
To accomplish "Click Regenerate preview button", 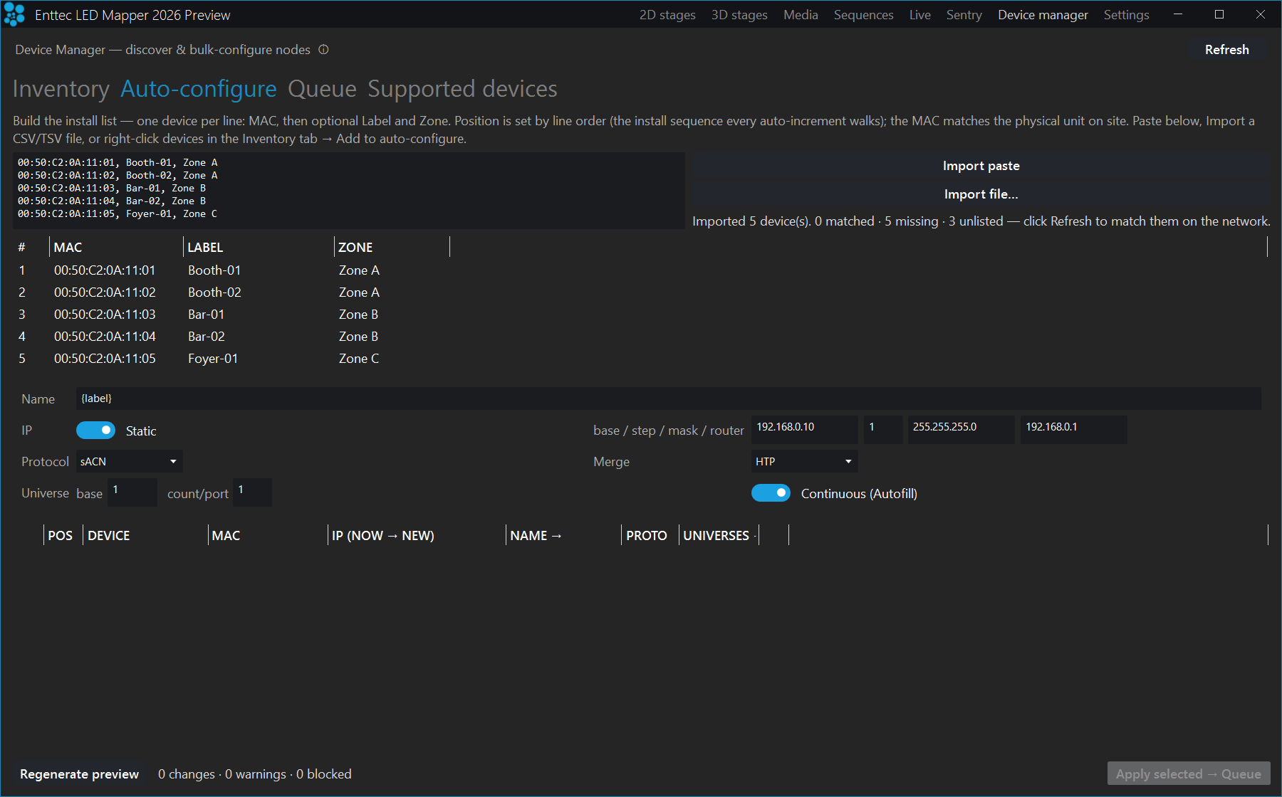I will pos(79,774).
